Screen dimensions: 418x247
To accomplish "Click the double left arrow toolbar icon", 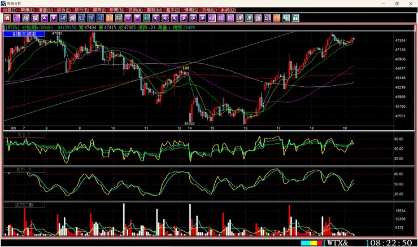I will 166,18.
